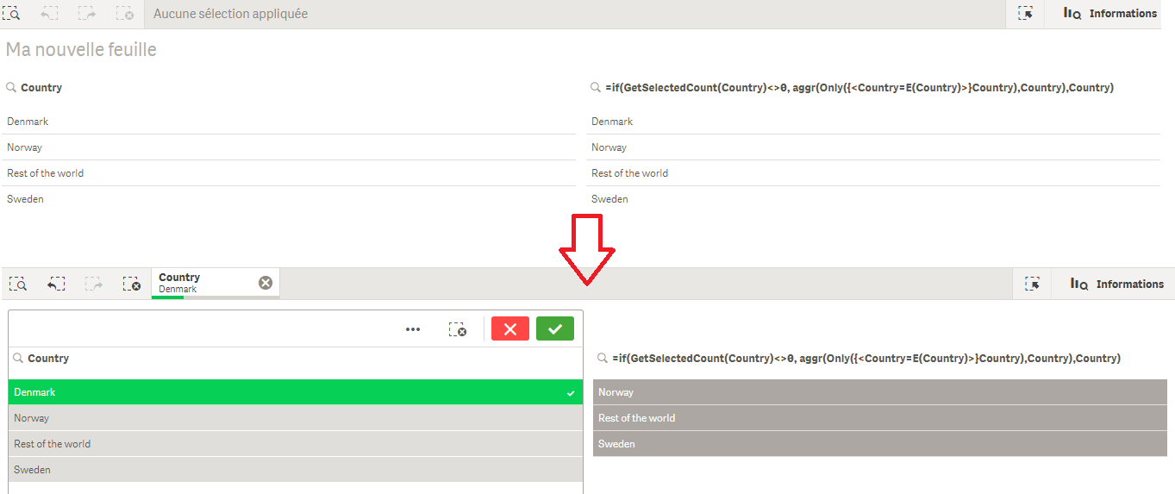This screenshot has height=494, width=1175.
Task: Select Rest of the world in upper white expression list
Action: 875,173
